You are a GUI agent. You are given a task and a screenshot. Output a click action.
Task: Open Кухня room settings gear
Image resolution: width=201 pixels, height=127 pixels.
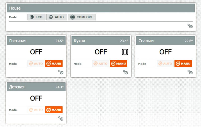[x=125, y=72]
